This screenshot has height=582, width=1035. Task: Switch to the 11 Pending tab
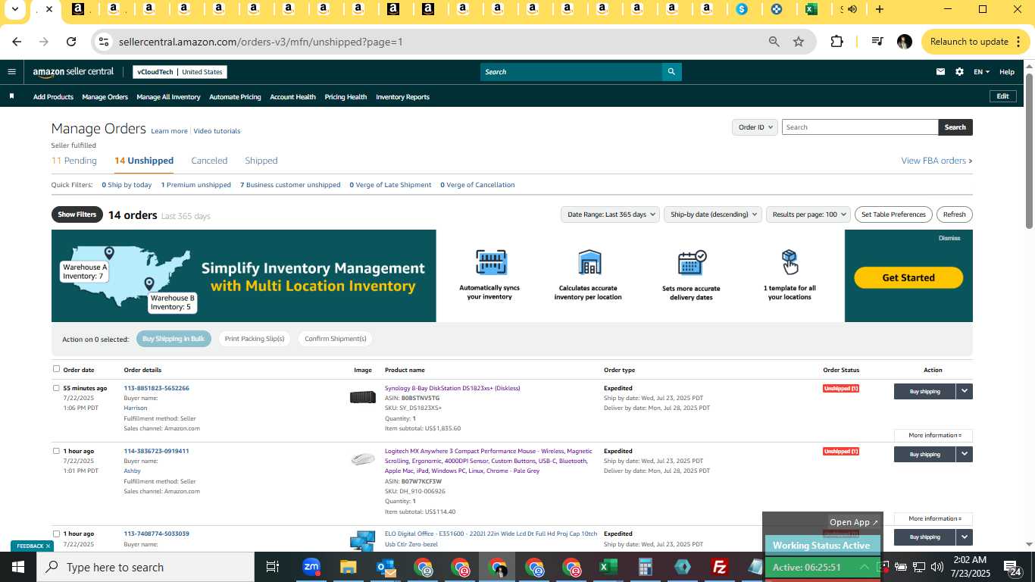point(74,161)
